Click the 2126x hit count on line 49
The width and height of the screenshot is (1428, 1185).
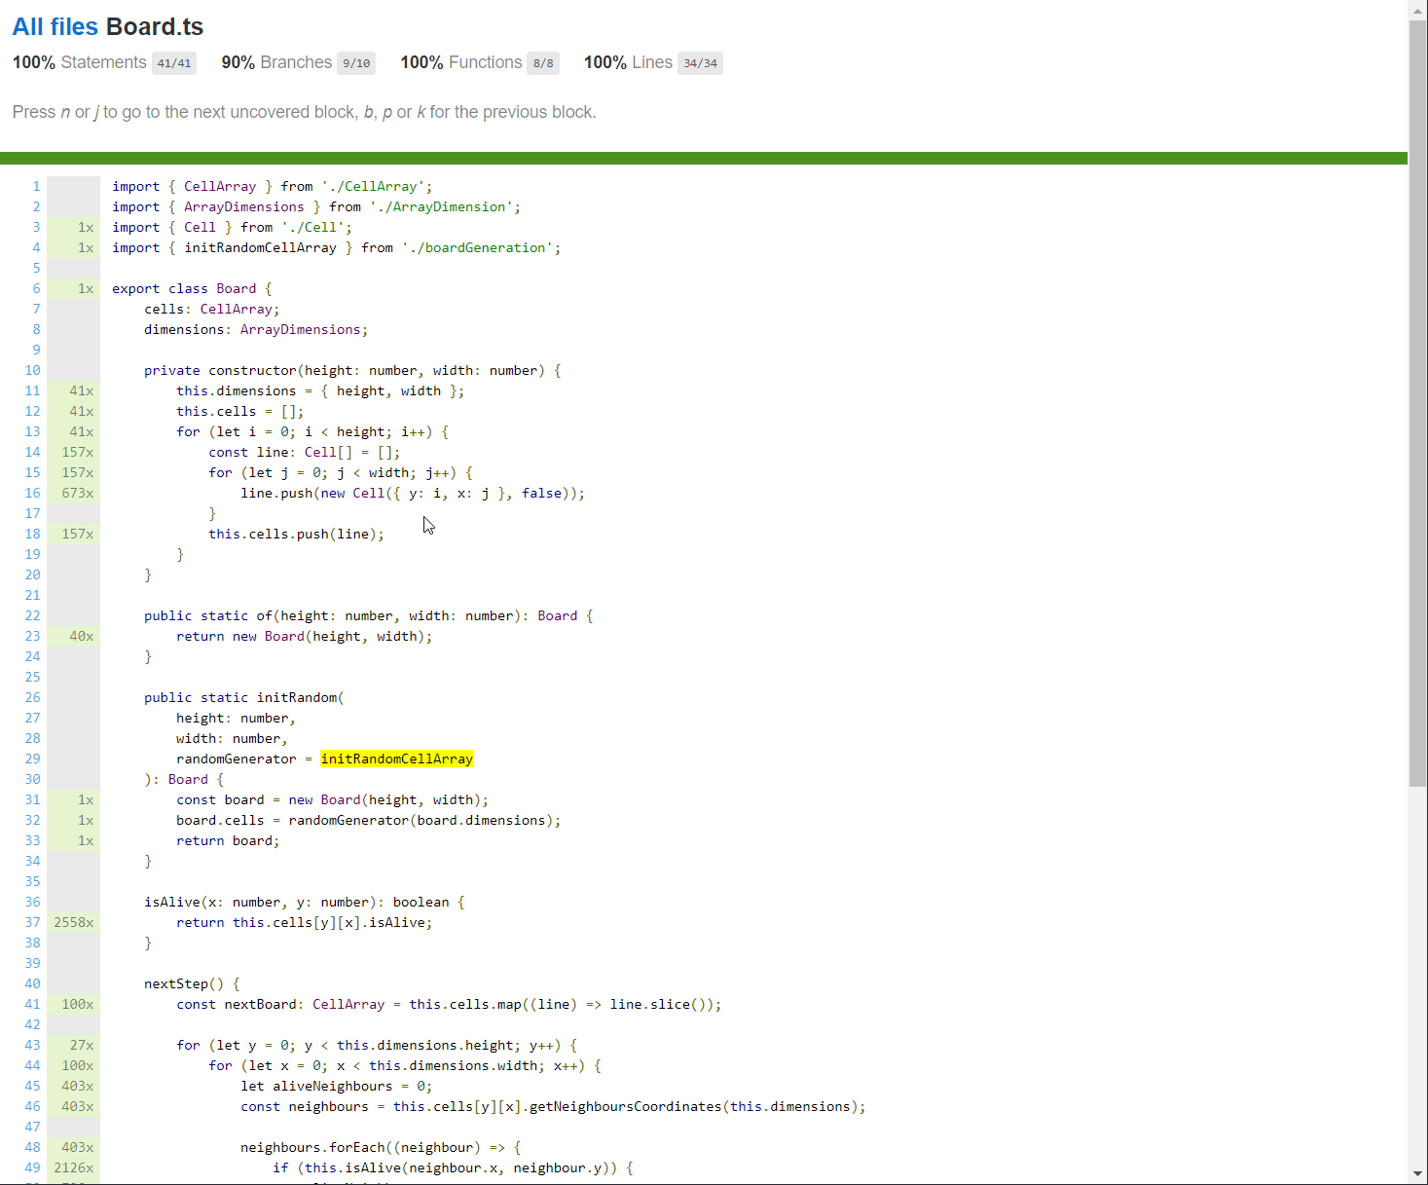click(74, 1167)
